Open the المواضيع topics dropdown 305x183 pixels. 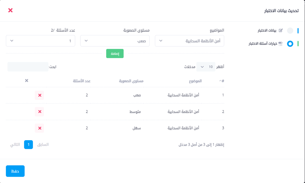tap(190, 41)
